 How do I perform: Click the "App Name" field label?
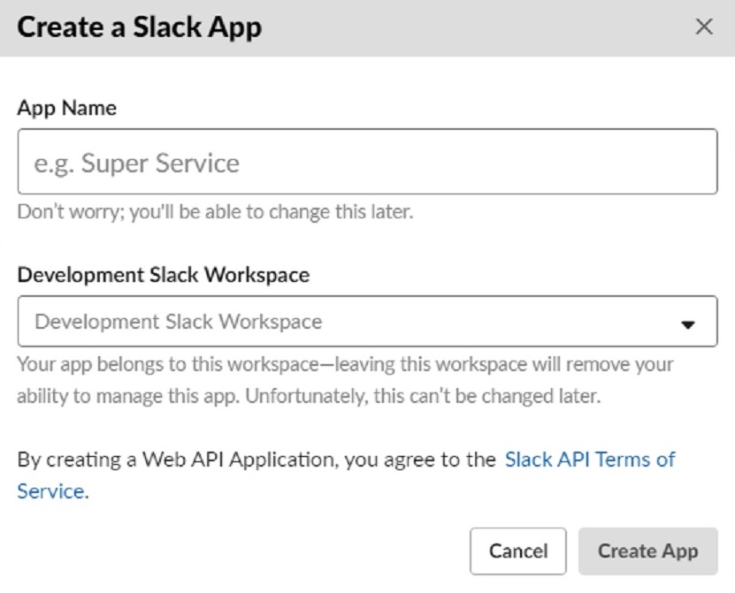66,108
